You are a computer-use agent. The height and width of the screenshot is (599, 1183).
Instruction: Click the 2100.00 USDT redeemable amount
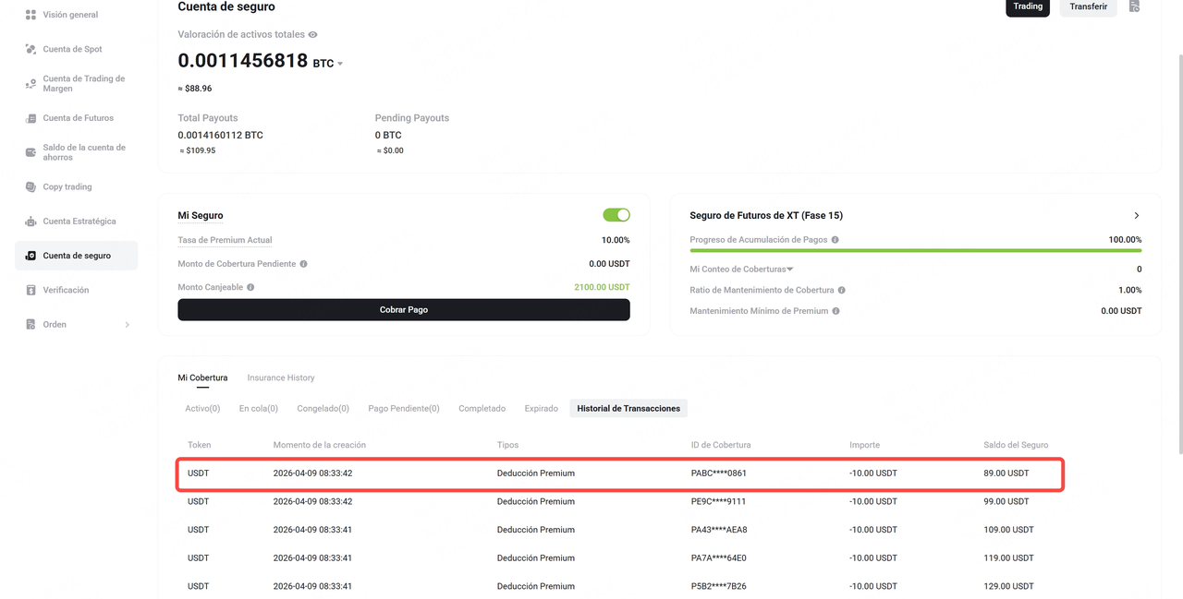[602, 287]
